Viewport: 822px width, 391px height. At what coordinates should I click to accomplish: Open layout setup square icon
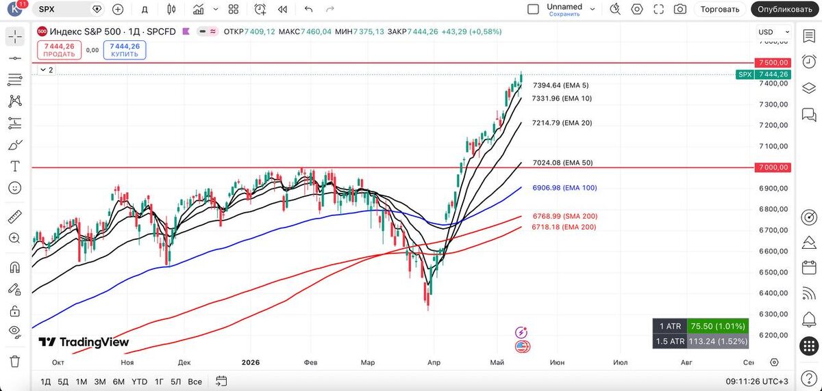click(534, 9)
